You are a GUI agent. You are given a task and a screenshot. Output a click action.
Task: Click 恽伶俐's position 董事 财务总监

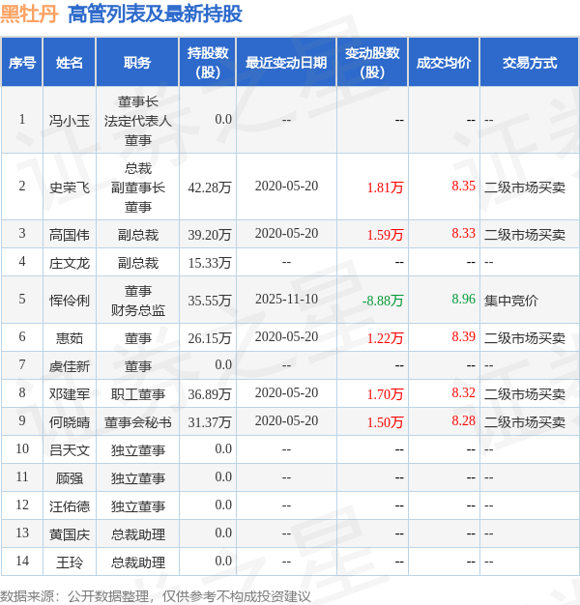point(138,300)
